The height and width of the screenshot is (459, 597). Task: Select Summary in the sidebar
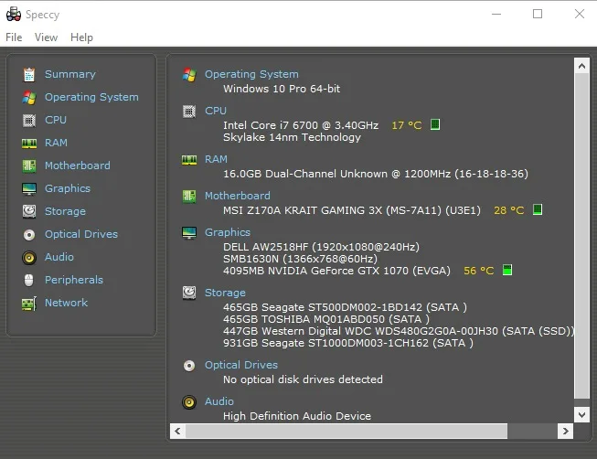click(x=70, y=74)
